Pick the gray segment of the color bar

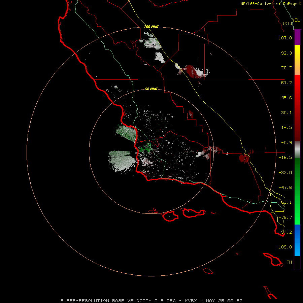(x=297, y=150)
